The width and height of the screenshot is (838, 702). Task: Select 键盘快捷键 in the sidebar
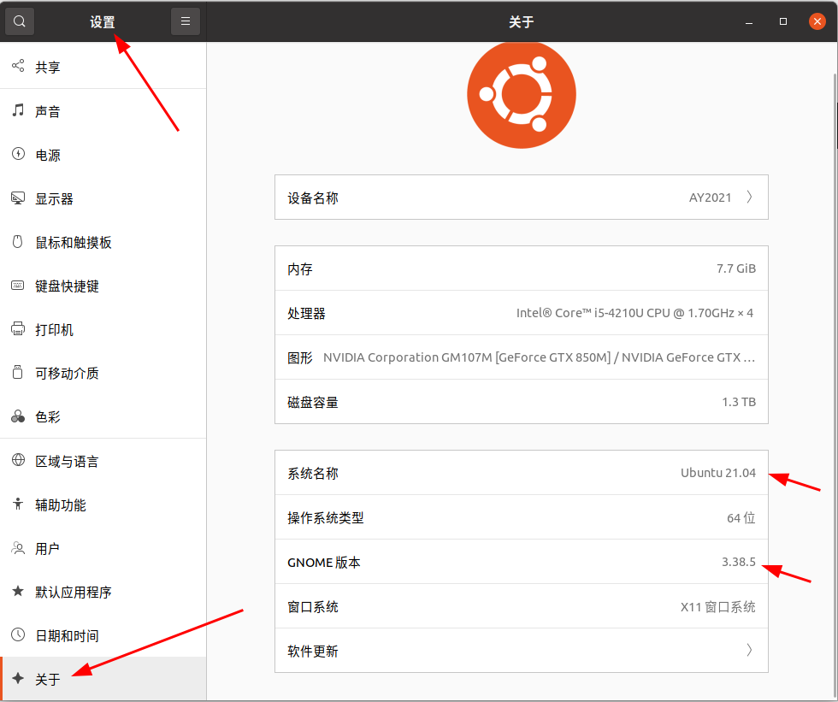tap(103, 286)
